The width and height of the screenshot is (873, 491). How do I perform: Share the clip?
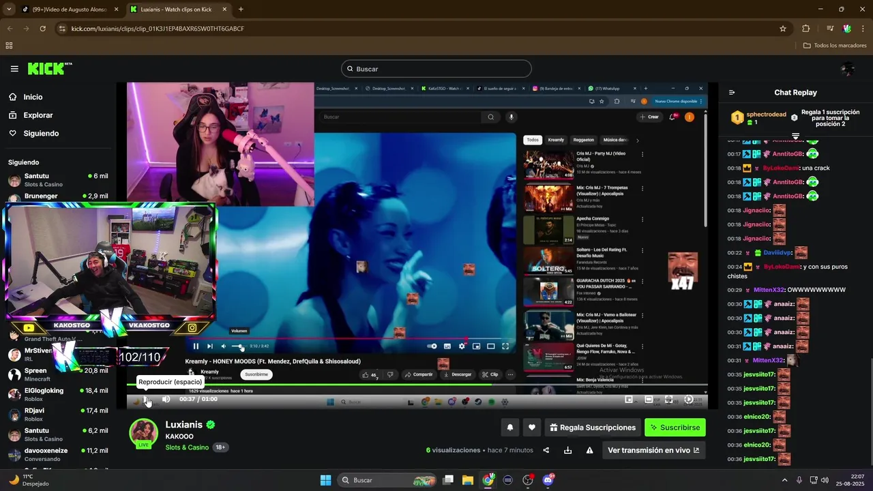(x=546, y=450)
